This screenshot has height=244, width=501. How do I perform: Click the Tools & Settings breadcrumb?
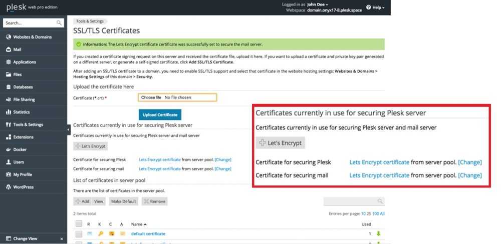pyautogui.click(x=90, y=21)
